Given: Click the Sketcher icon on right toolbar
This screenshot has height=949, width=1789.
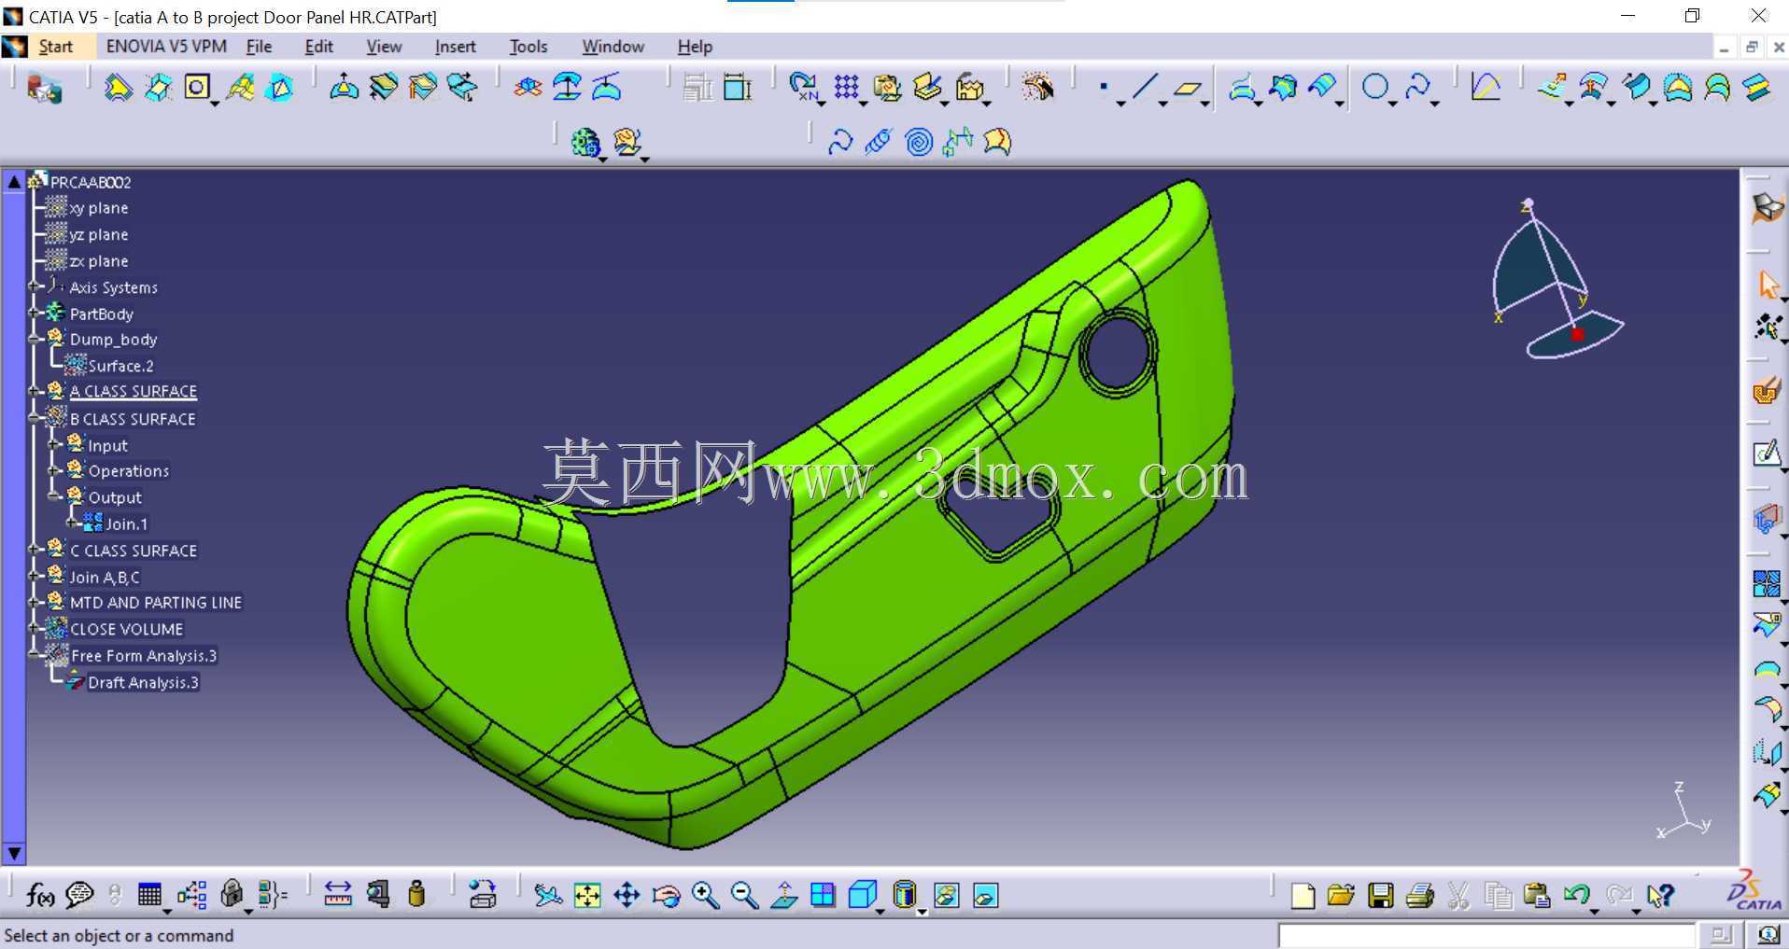Looking at the screenshot, I should [1767, 454].
